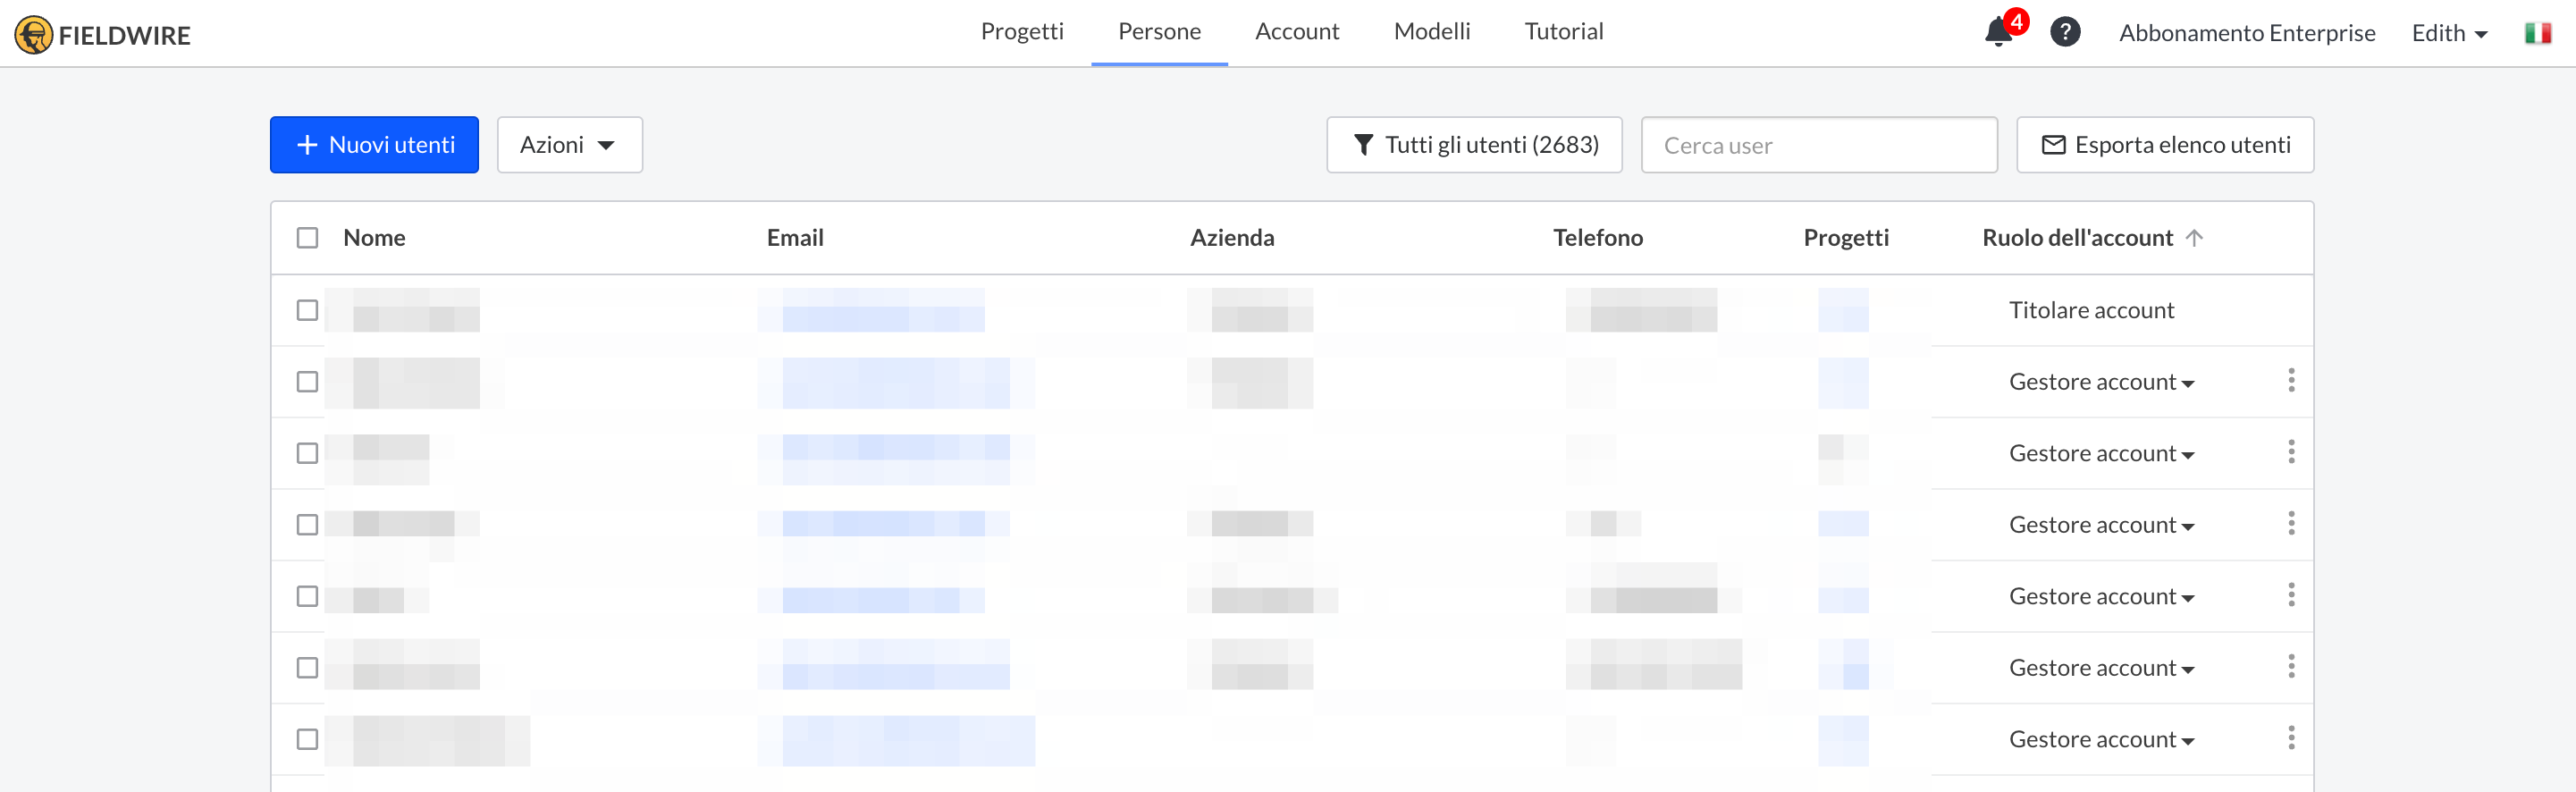Sort by Azienda column header
The height and width of the screenshot is (792, 2576).
point(1232,238)
